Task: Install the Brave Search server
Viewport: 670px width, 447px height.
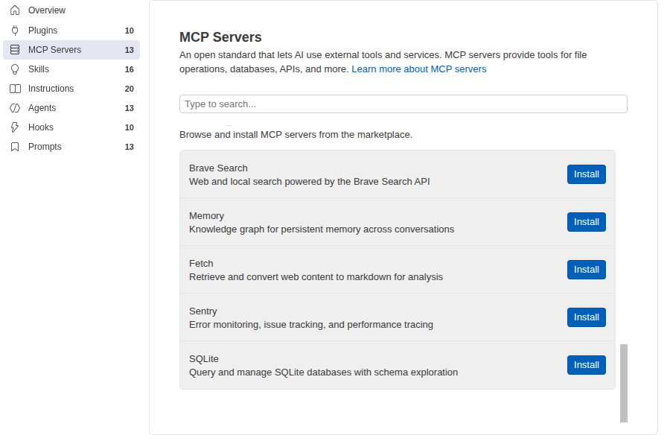Action: [x=587, y=174]
